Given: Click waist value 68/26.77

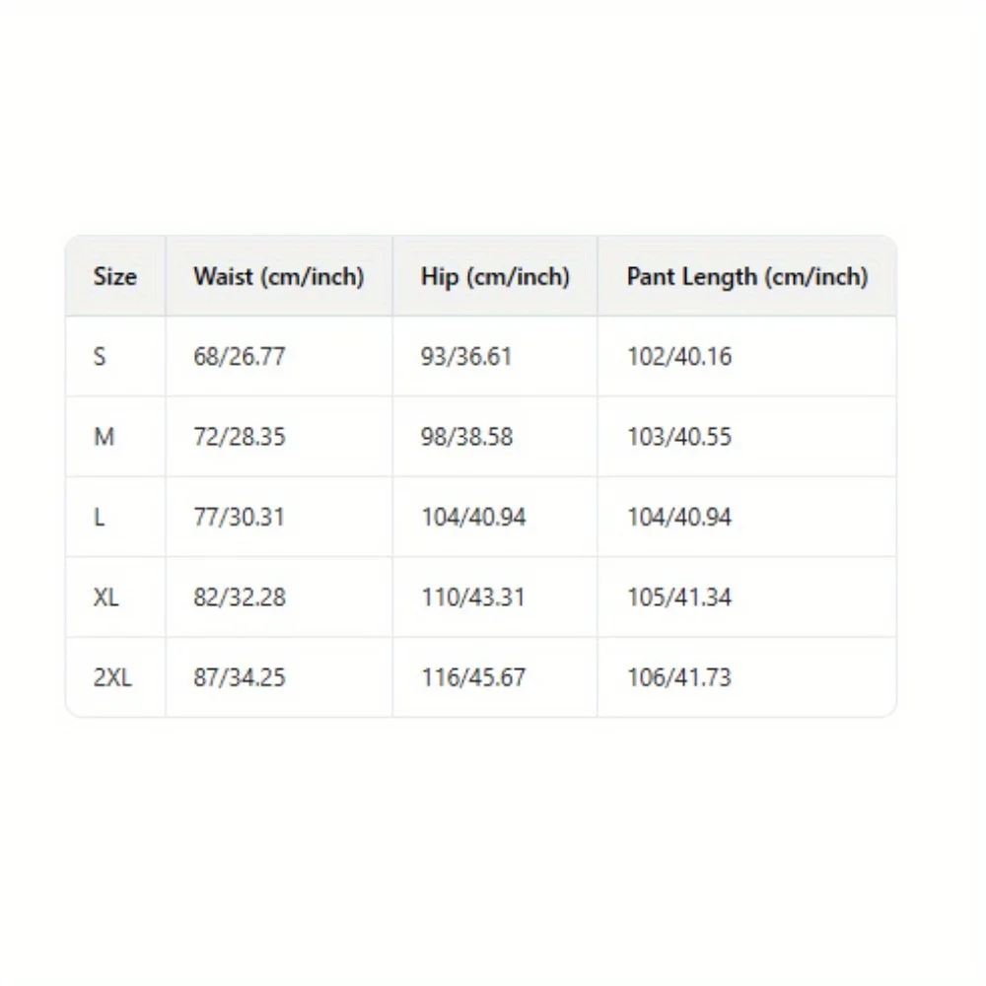Looking at the screenshot, I should 240,357.
